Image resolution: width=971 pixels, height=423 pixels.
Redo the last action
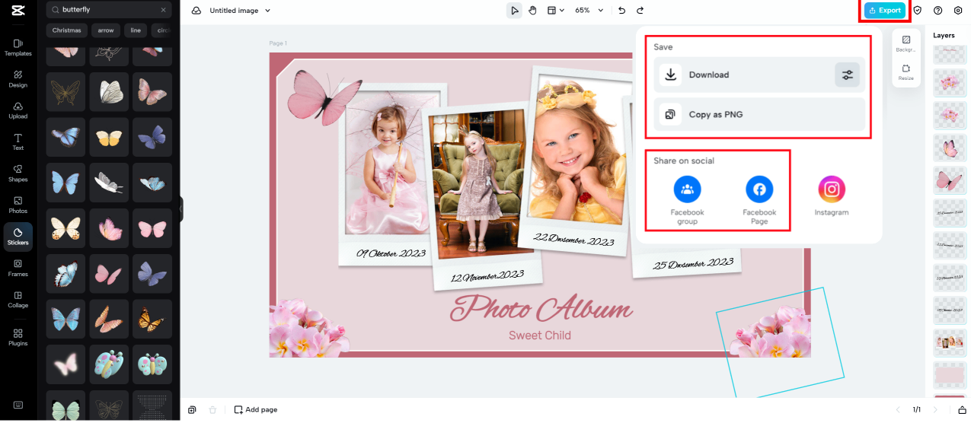click(x=640, y=11)
